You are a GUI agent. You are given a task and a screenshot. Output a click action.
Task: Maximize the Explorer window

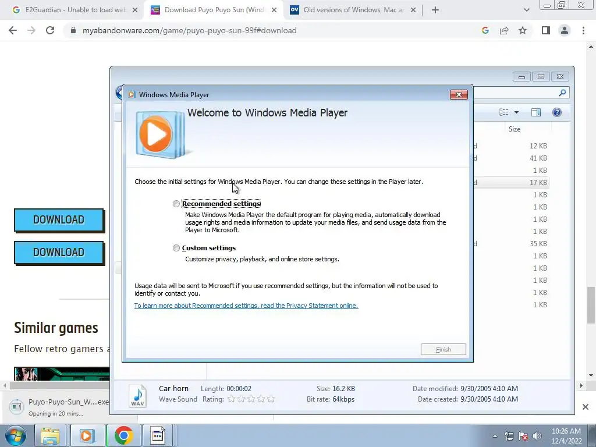tap(541, 77)
